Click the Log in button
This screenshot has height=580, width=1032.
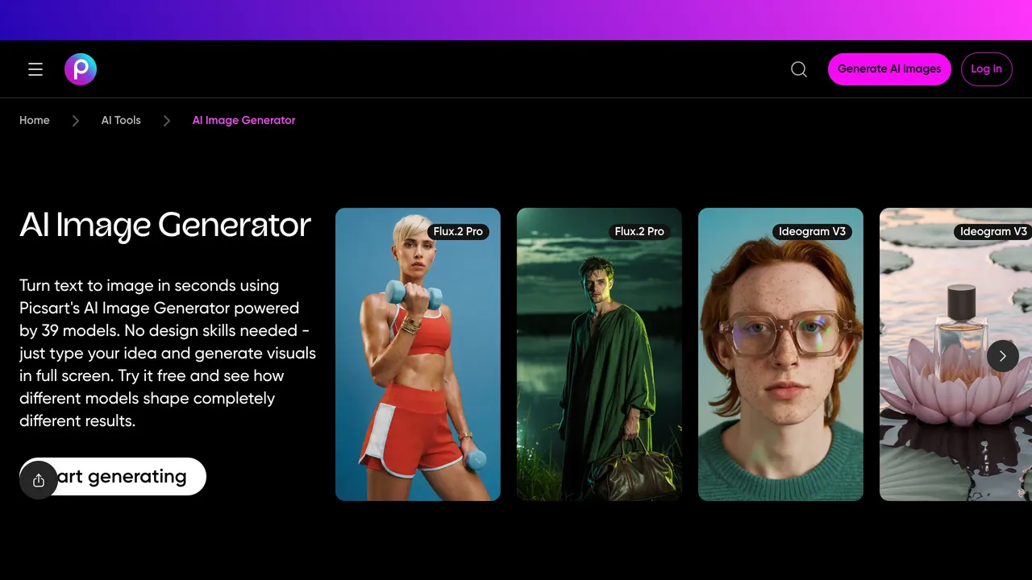[986, 69]
